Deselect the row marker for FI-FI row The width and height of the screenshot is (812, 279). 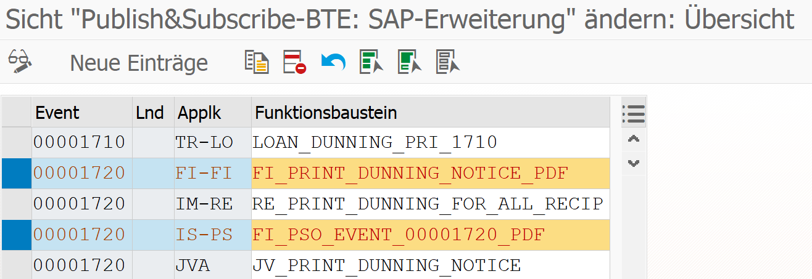tap(17, 173)
